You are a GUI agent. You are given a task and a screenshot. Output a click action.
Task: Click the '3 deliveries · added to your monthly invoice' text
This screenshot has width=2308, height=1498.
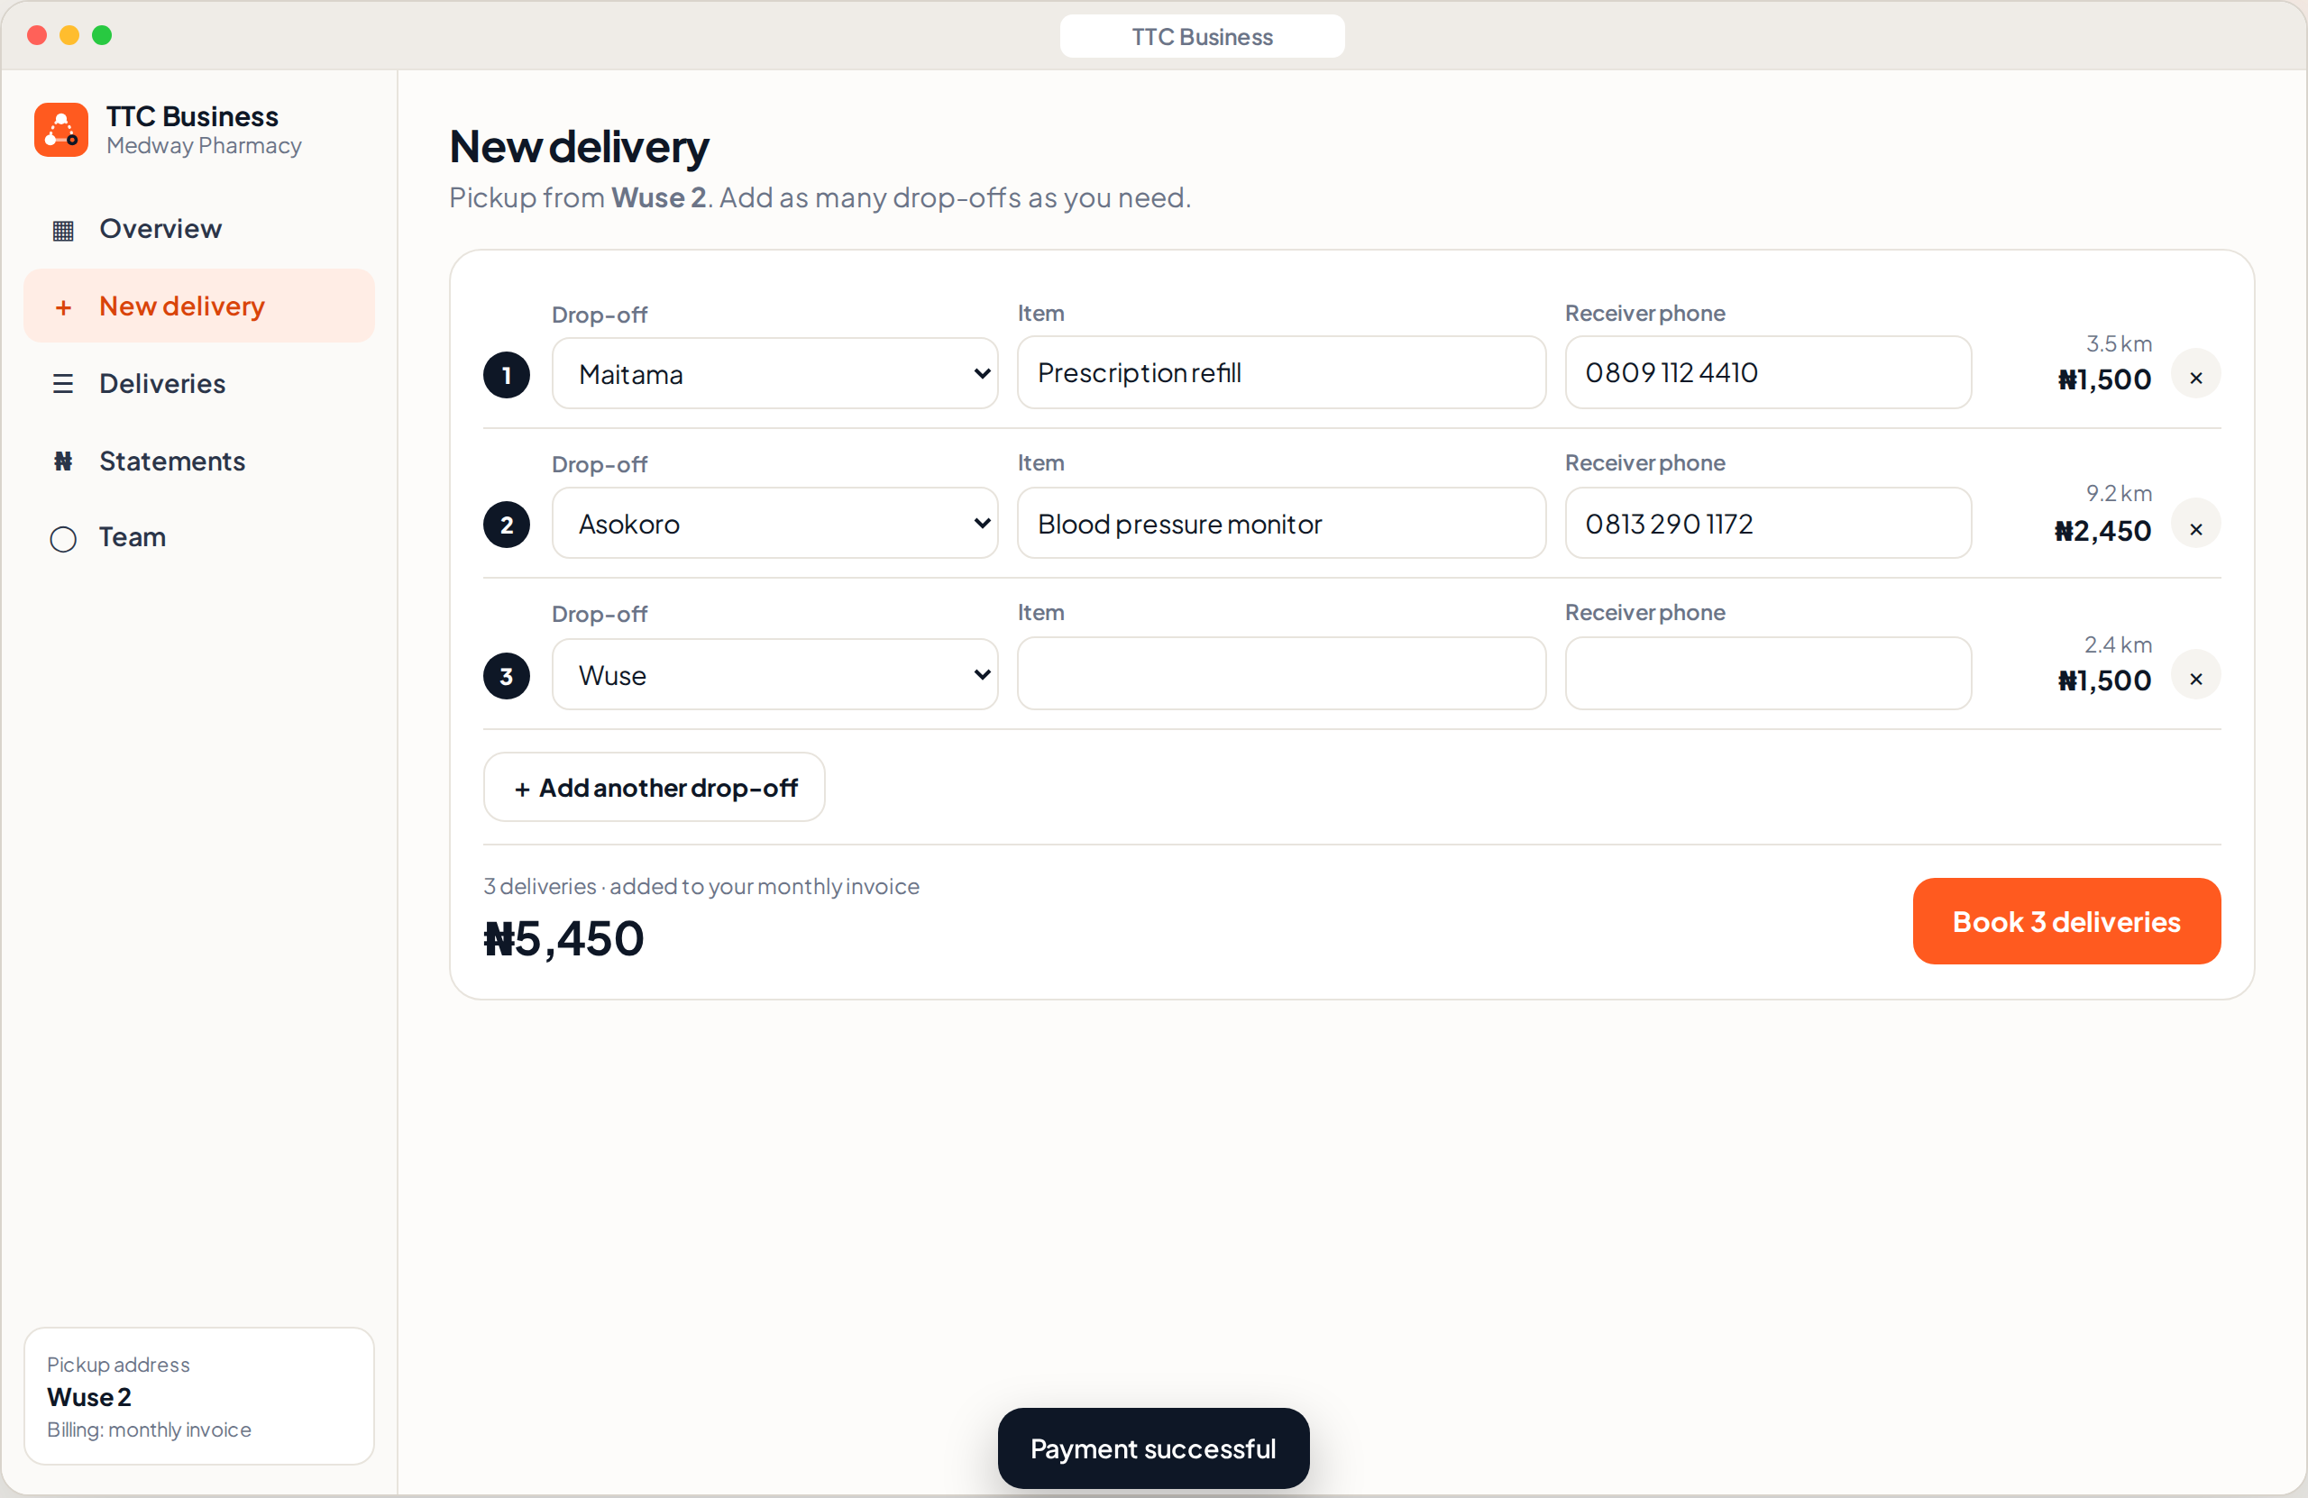point(701,887)
